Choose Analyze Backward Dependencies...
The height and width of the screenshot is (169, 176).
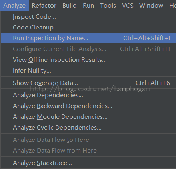pyautogui.click(x=88, y=106)
